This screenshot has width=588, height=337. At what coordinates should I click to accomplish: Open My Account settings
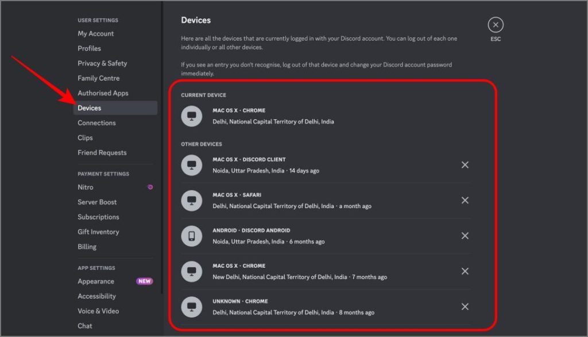coord(96,33)
